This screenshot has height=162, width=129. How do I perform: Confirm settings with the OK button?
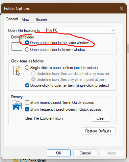pyautogui.click(x=59, y=153)
